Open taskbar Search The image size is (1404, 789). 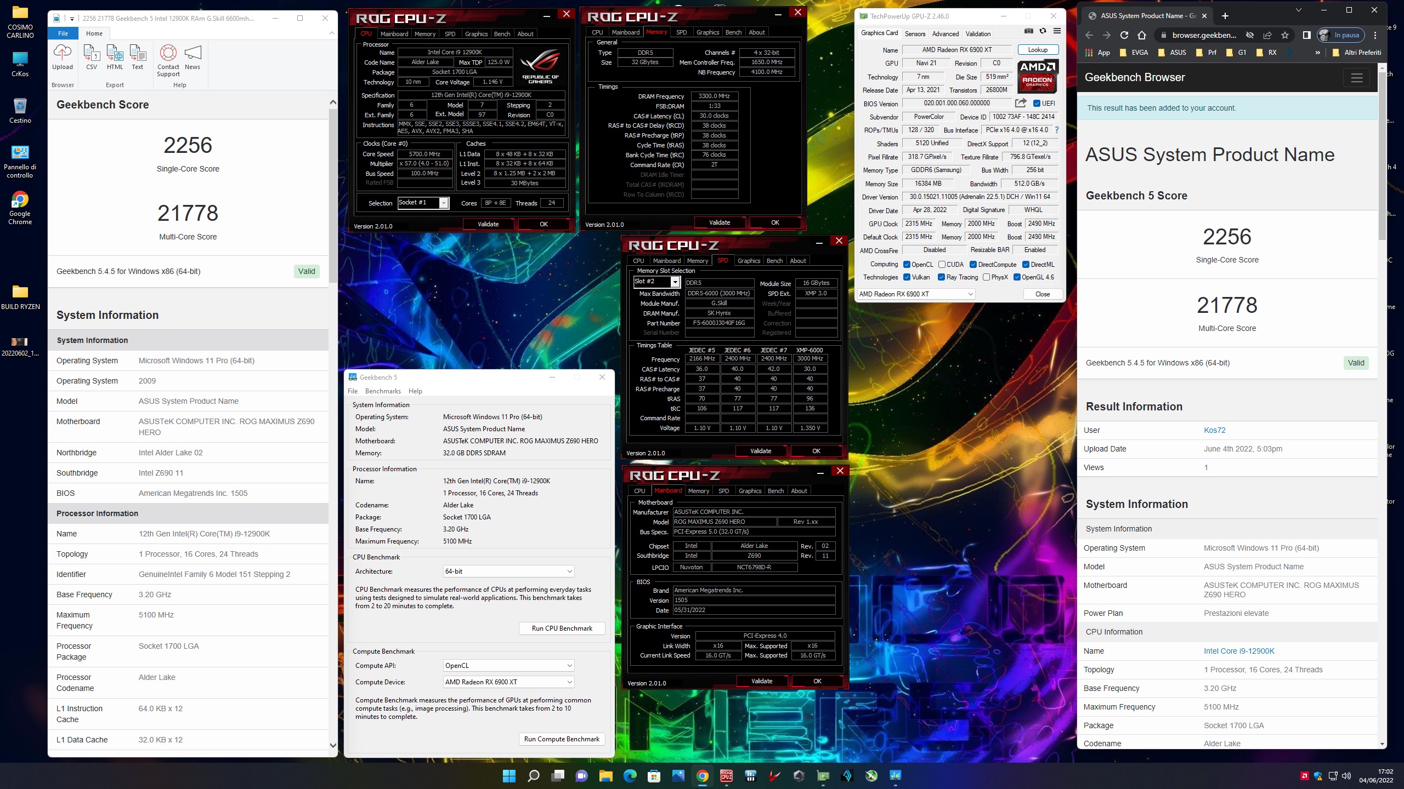(x=533, y=776)
